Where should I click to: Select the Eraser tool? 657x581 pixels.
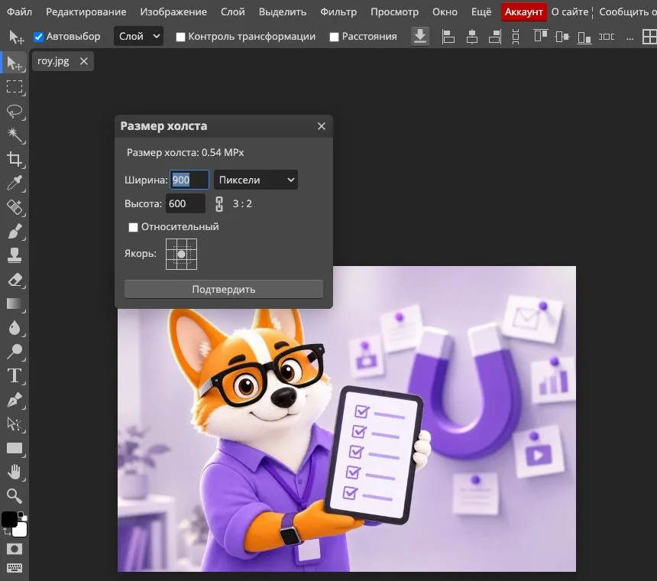point(15,280)
